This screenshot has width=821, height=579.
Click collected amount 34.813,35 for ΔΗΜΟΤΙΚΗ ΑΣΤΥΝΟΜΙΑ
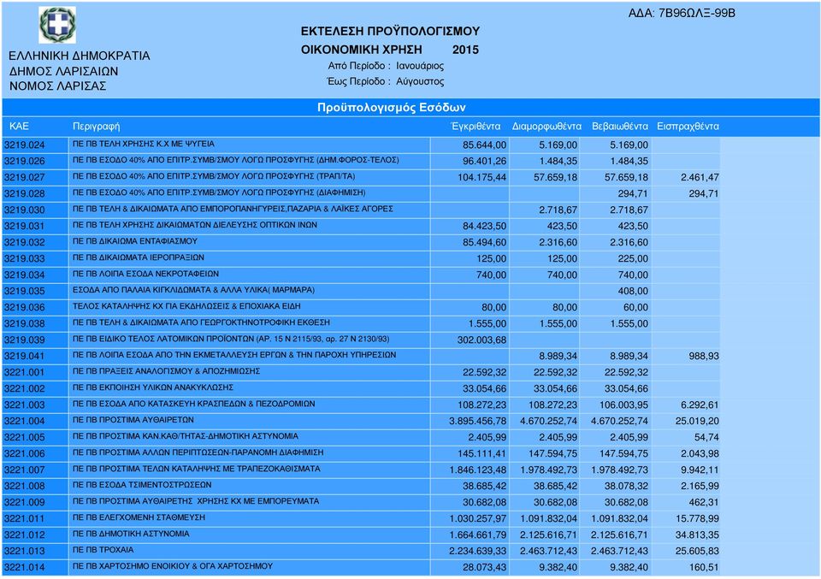[x=697, y=535]
